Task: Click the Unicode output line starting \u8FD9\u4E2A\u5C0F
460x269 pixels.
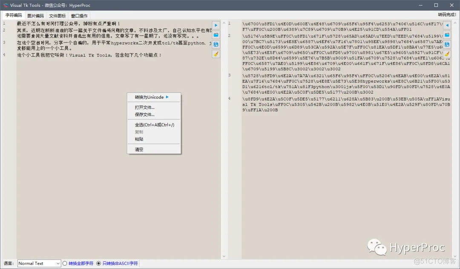Action: [346, 104]
